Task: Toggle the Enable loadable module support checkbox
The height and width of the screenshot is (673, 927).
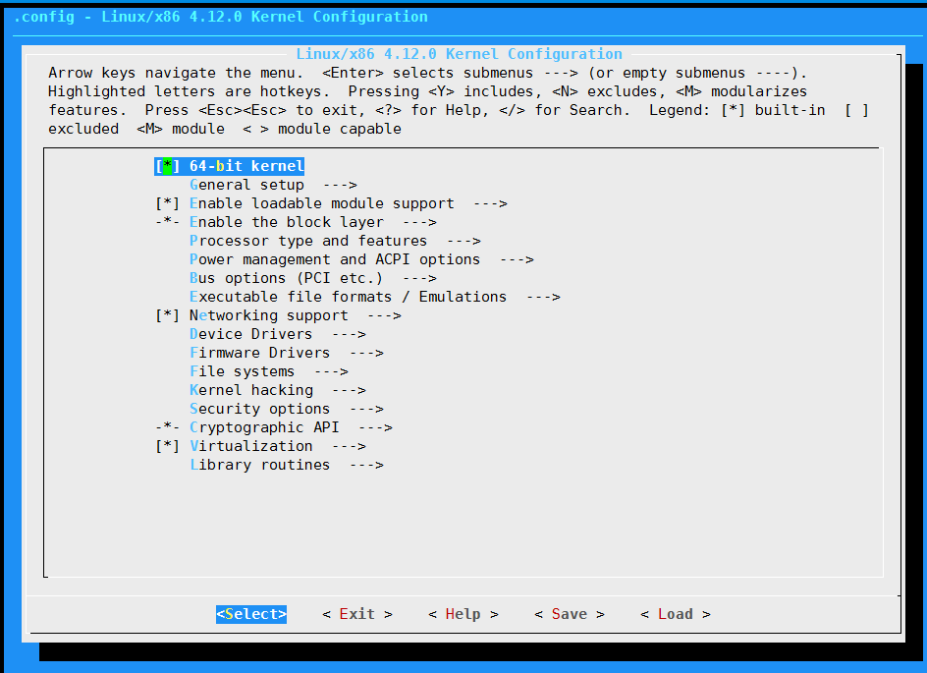Action: coord(167,203)
